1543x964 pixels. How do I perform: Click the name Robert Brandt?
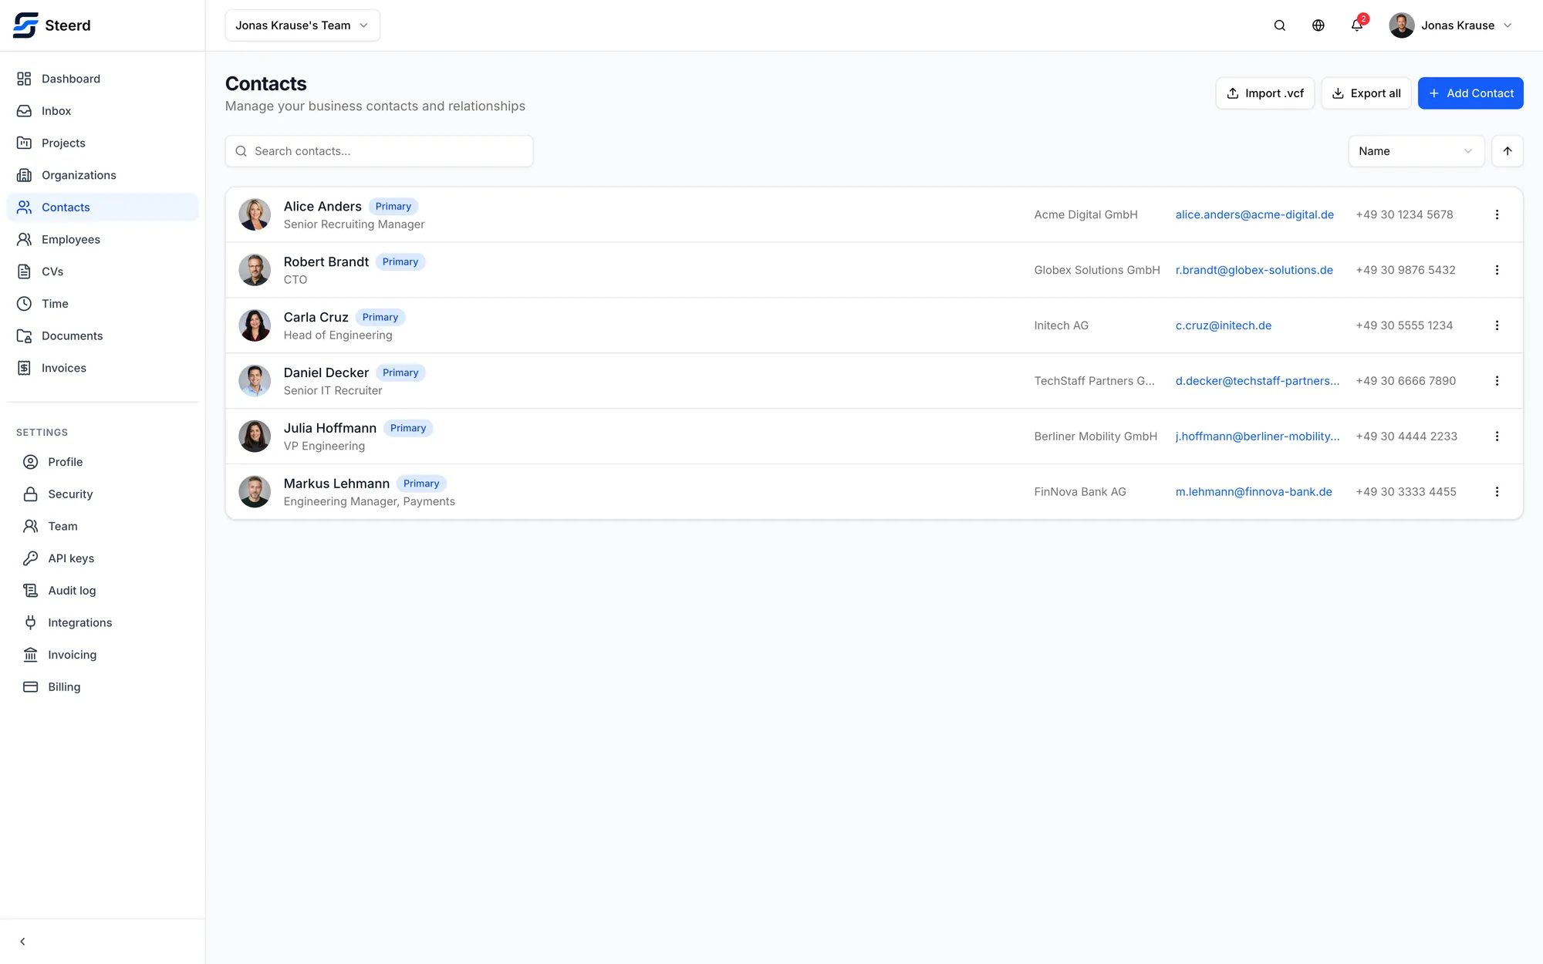coord(326,262)
